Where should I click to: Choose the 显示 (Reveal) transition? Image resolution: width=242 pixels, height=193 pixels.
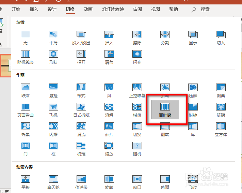point(193,38)
